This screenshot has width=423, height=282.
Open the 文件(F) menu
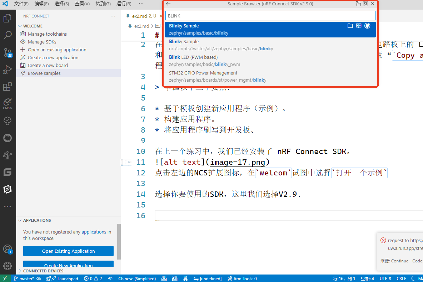(21, 4)
